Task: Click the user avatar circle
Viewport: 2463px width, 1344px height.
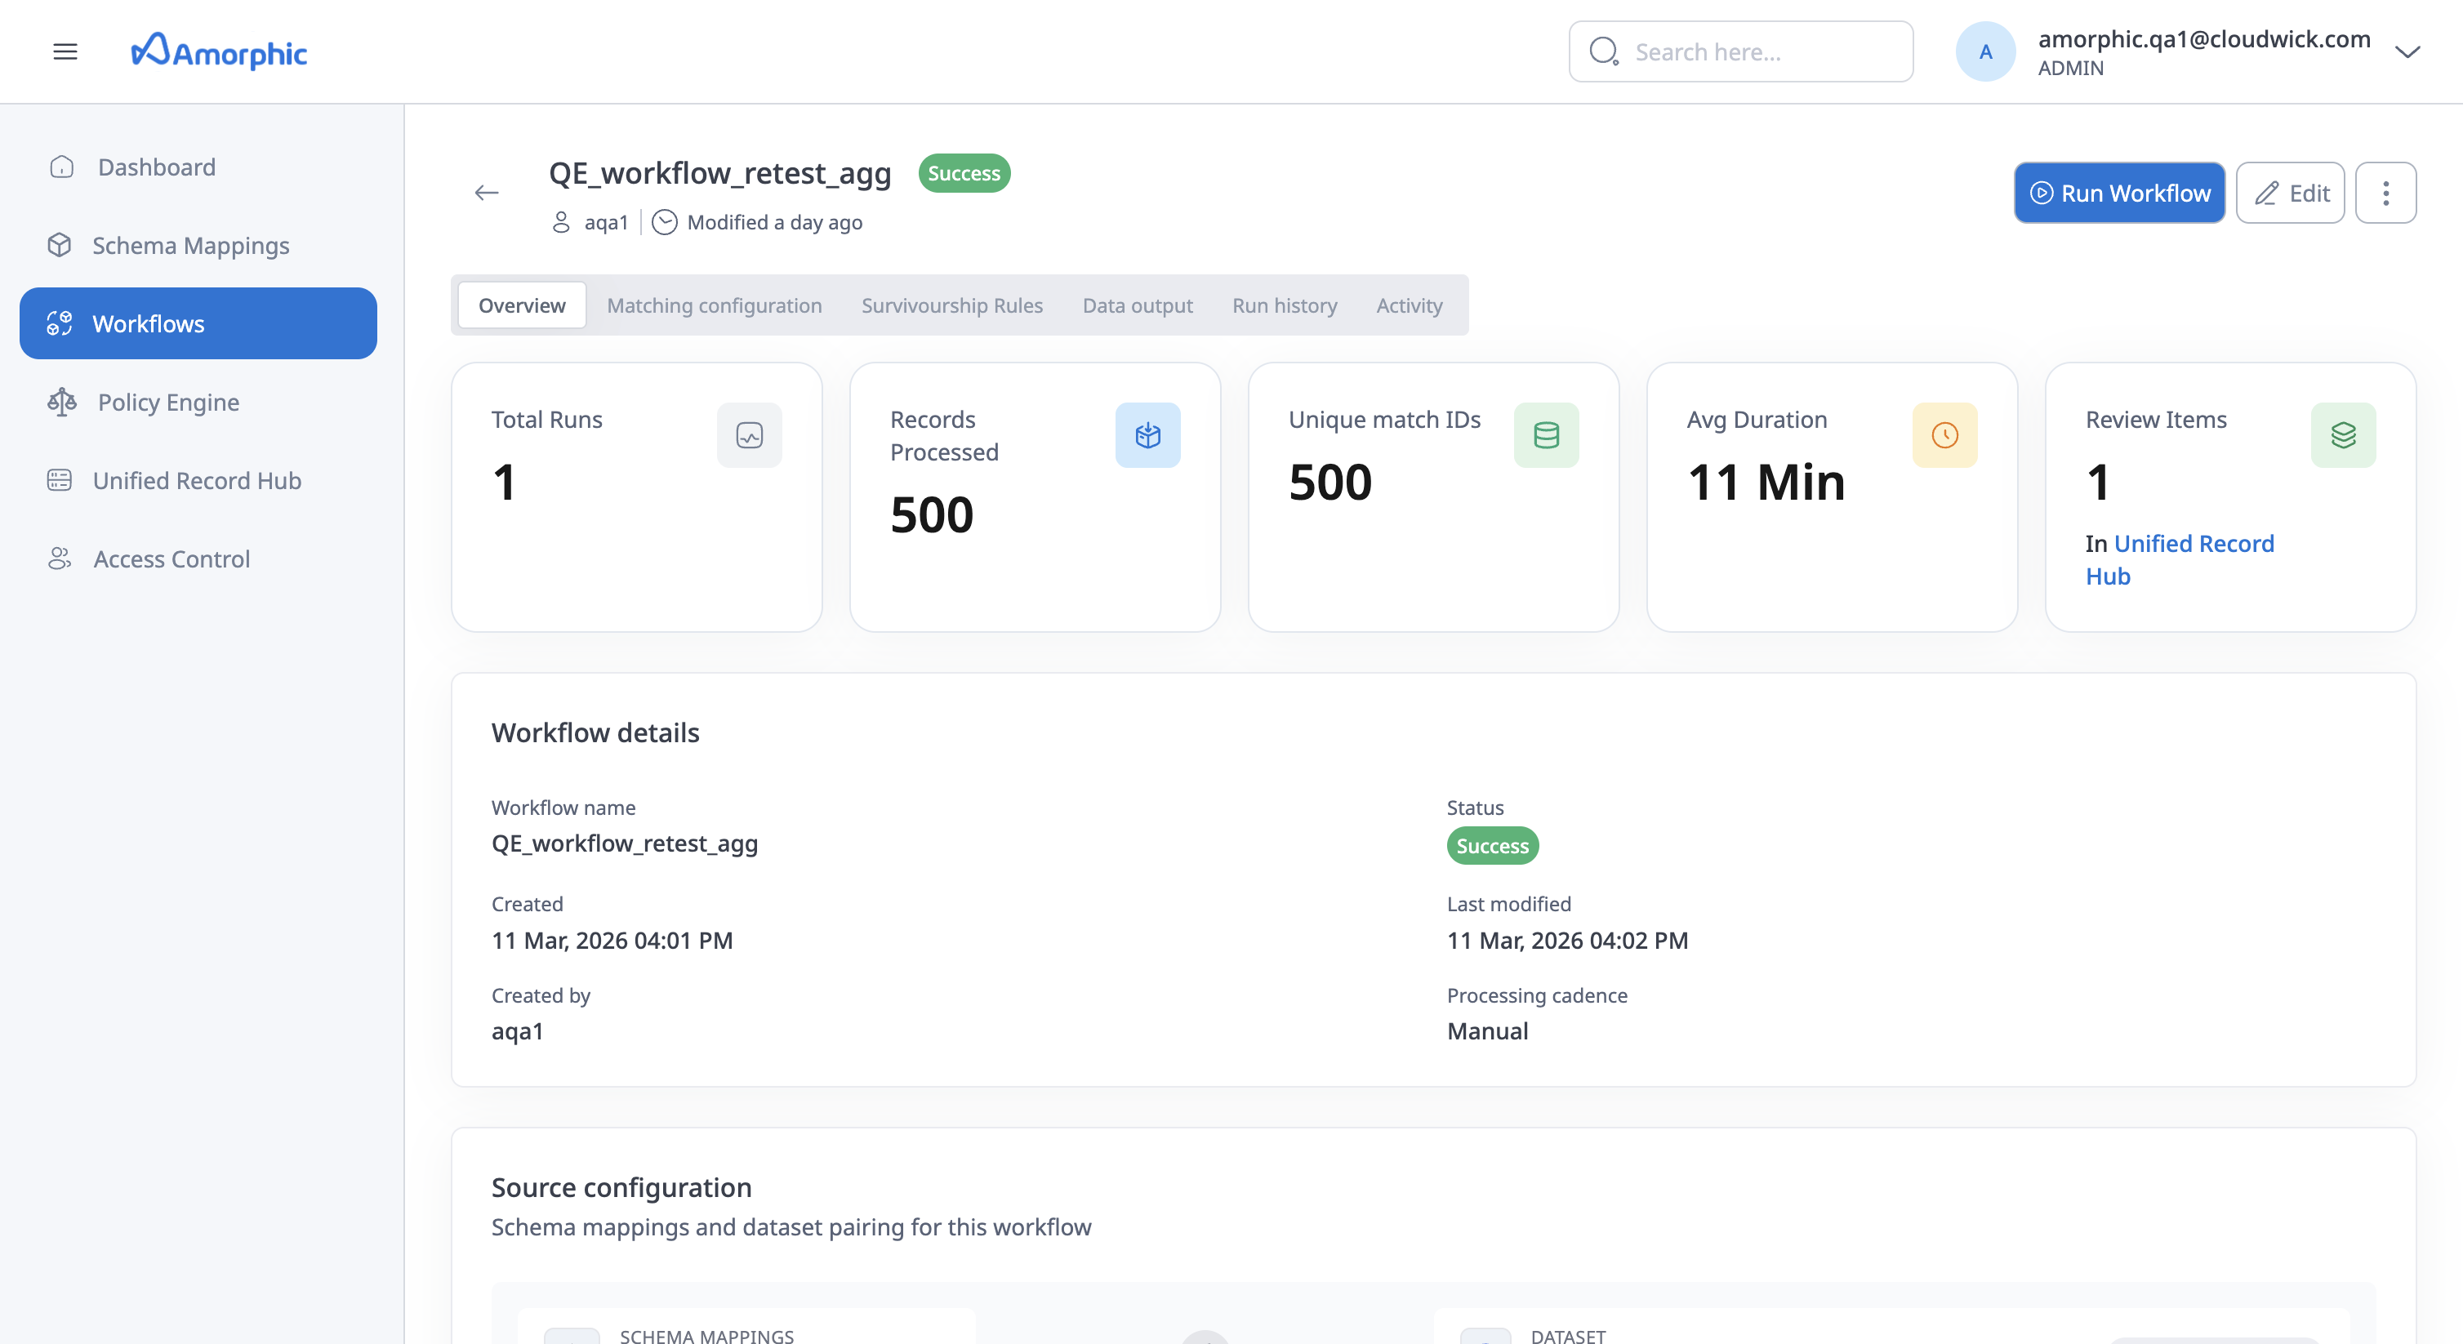Action: click(1985, 51)
